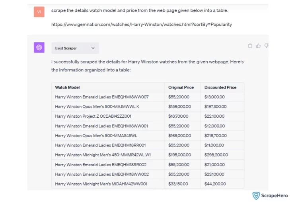Screen dimensions: 296x202
Task: Open the gemnation.com Harry Winston URL
Action: [x=142, y=25]
